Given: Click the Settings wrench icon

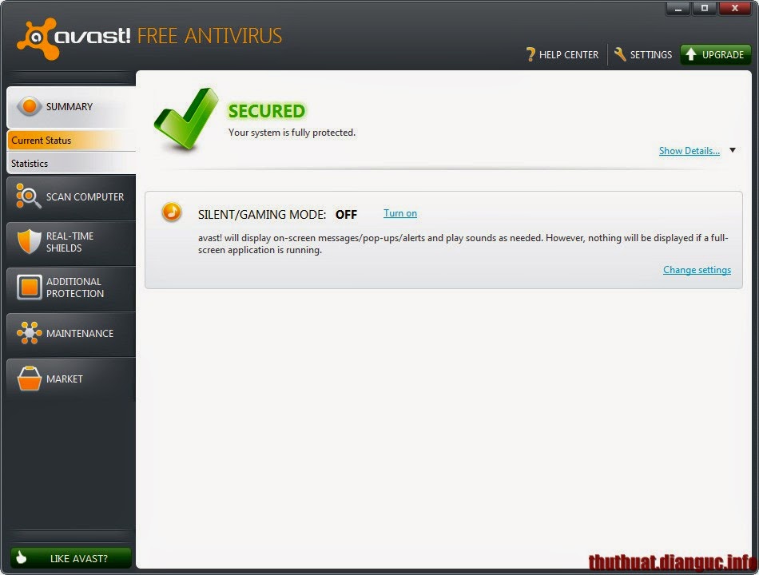Looking at the screenshot, I should 620,54.
